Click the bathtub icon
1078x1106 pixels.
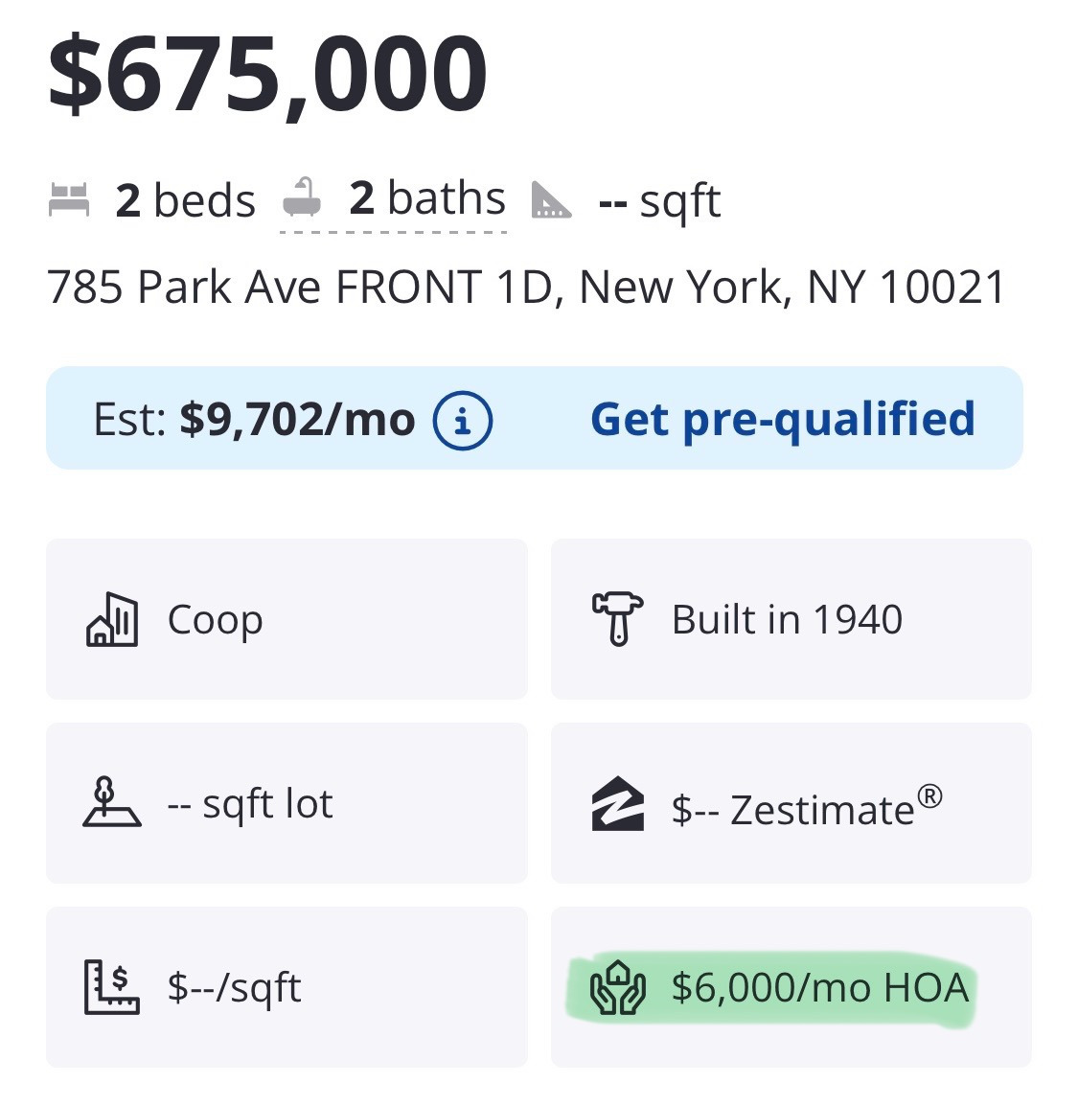point(302,199)
